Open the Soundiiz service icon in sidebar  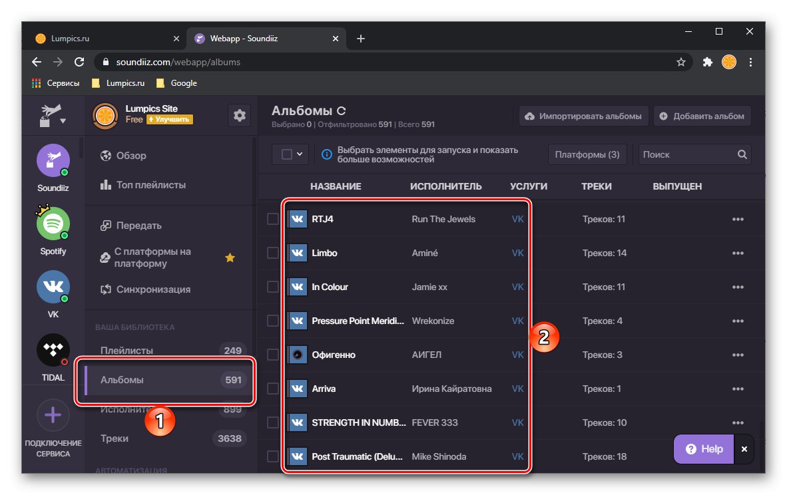click(53, 160)
